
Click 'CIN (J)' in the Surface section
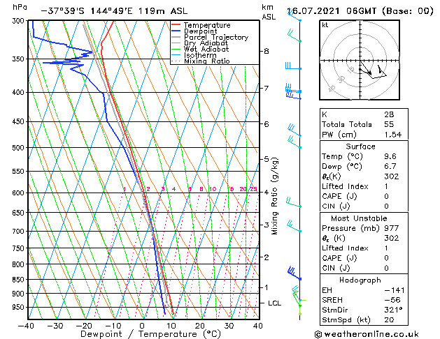[x=336, y=206]
